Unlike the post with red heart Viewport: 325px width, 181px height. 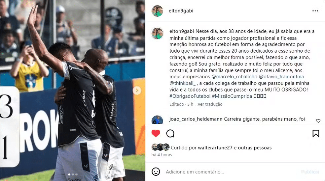[156, 134]
